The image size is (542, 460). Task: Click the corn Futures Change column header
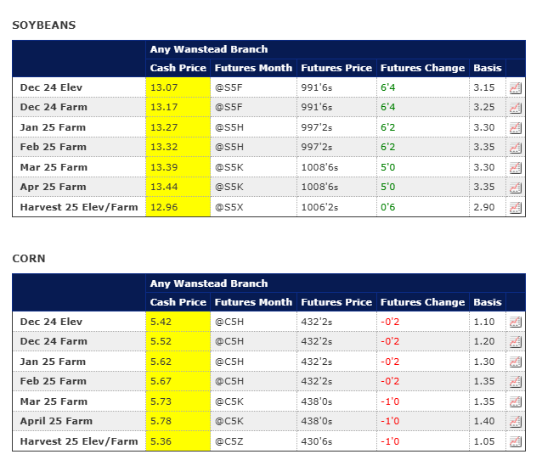pyautogui.click(x=422, y=302)
